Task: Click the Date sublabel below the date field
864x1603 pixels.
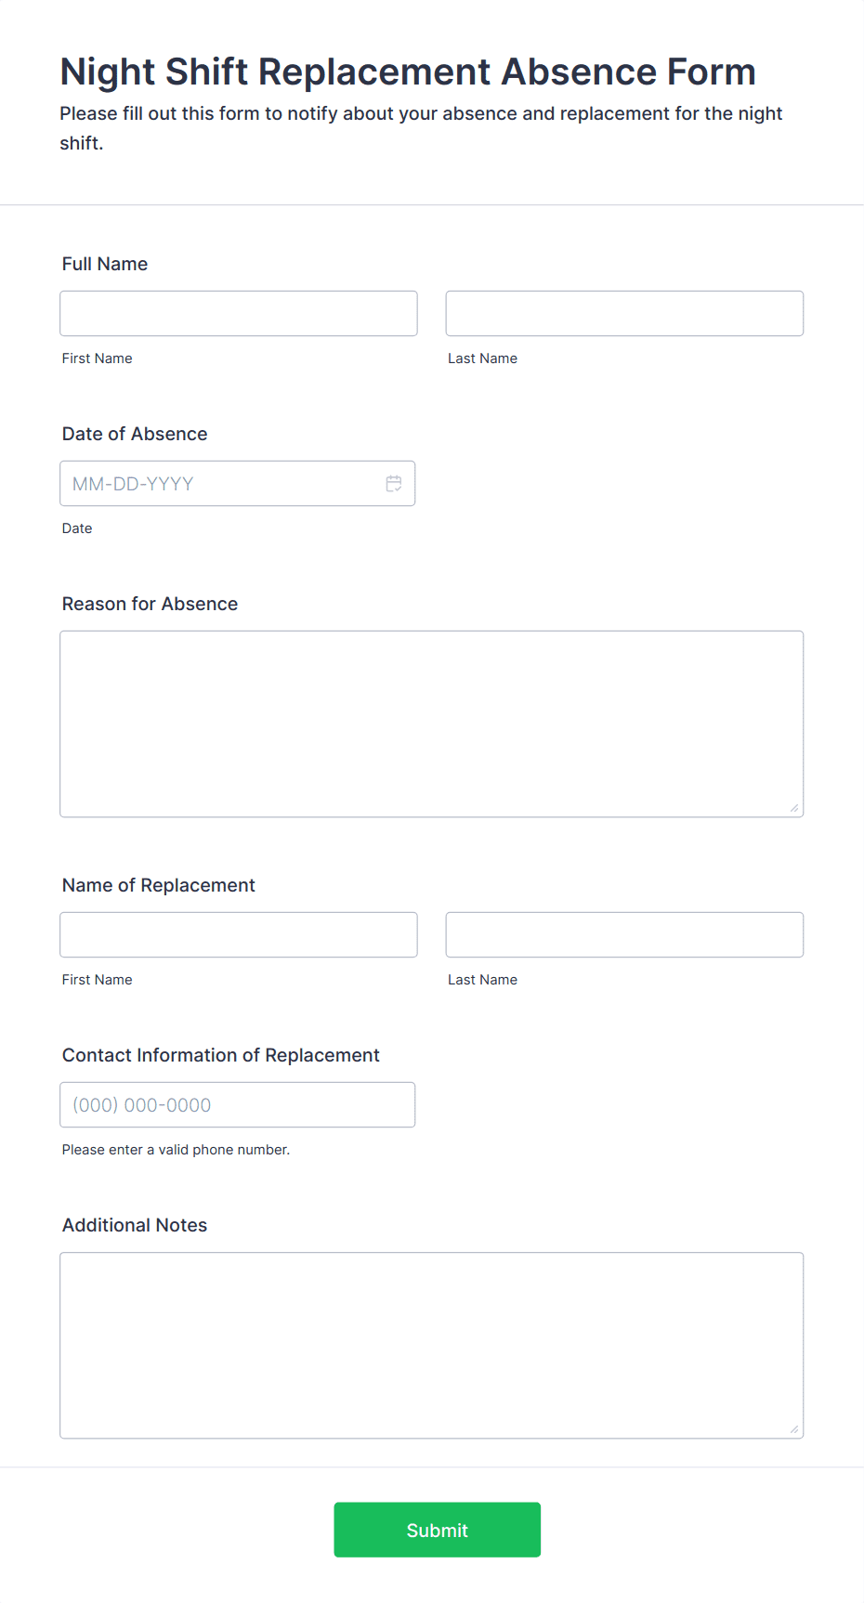Action: pyautogui.click(x=77, y=528)
